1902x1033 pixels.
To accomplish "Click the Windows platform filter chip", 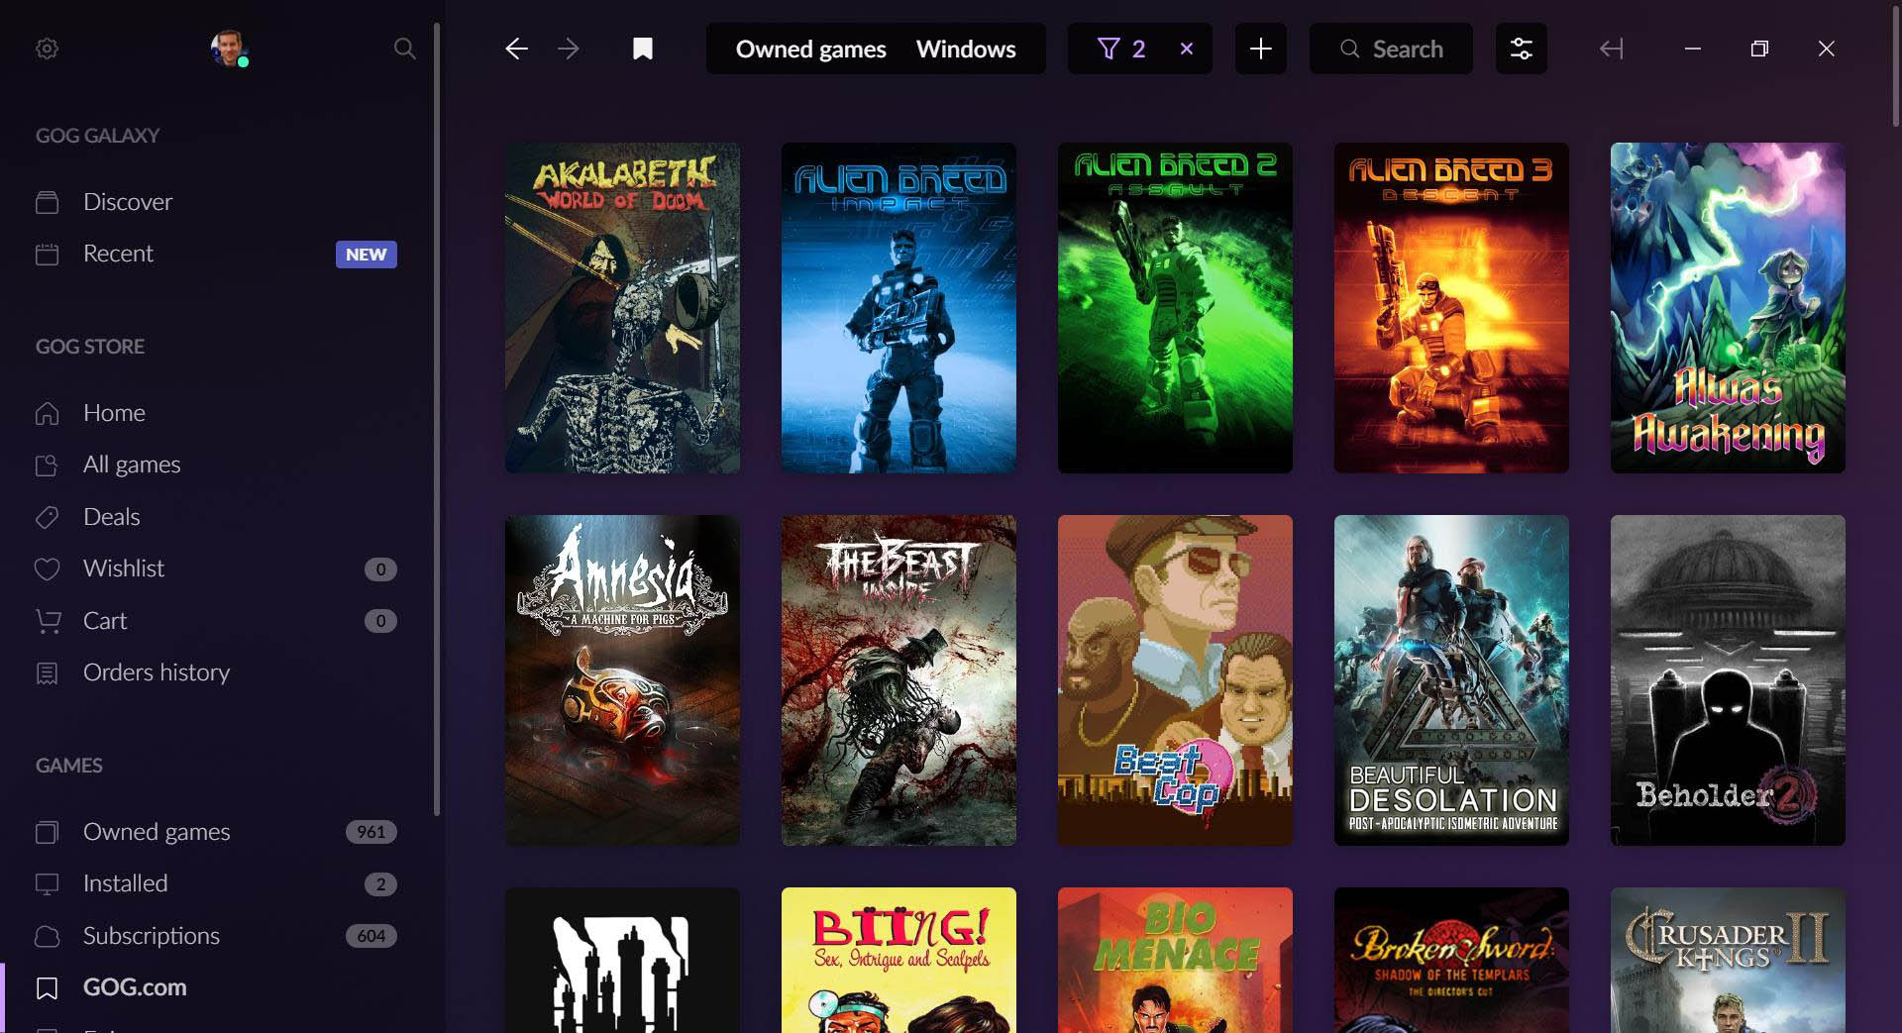I will point(966,49).
